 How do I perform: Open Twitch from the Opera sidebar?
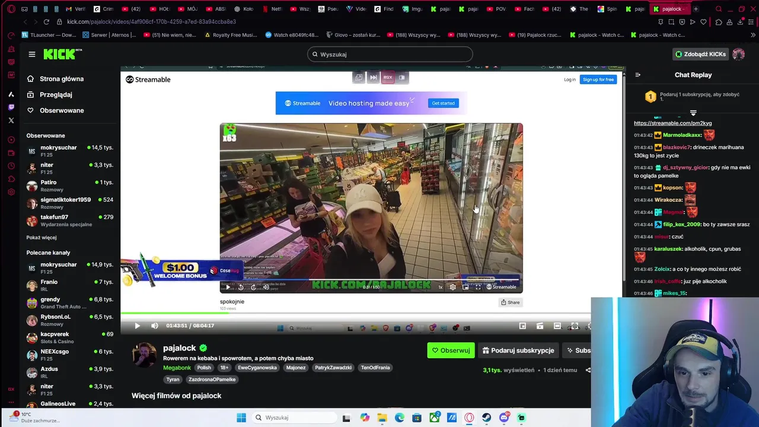tap(11, 107)
